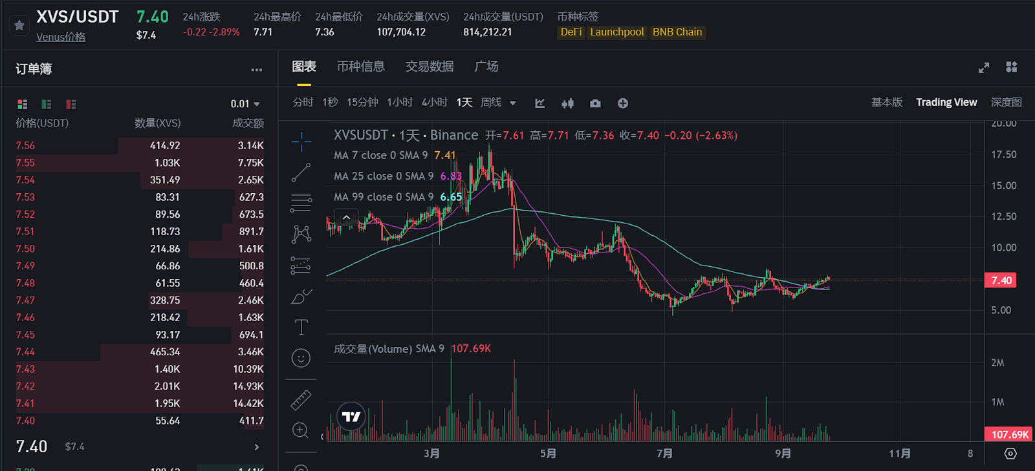Click the 成交额 column header
The image size is (1035, 471).
(x=248, y=123)
